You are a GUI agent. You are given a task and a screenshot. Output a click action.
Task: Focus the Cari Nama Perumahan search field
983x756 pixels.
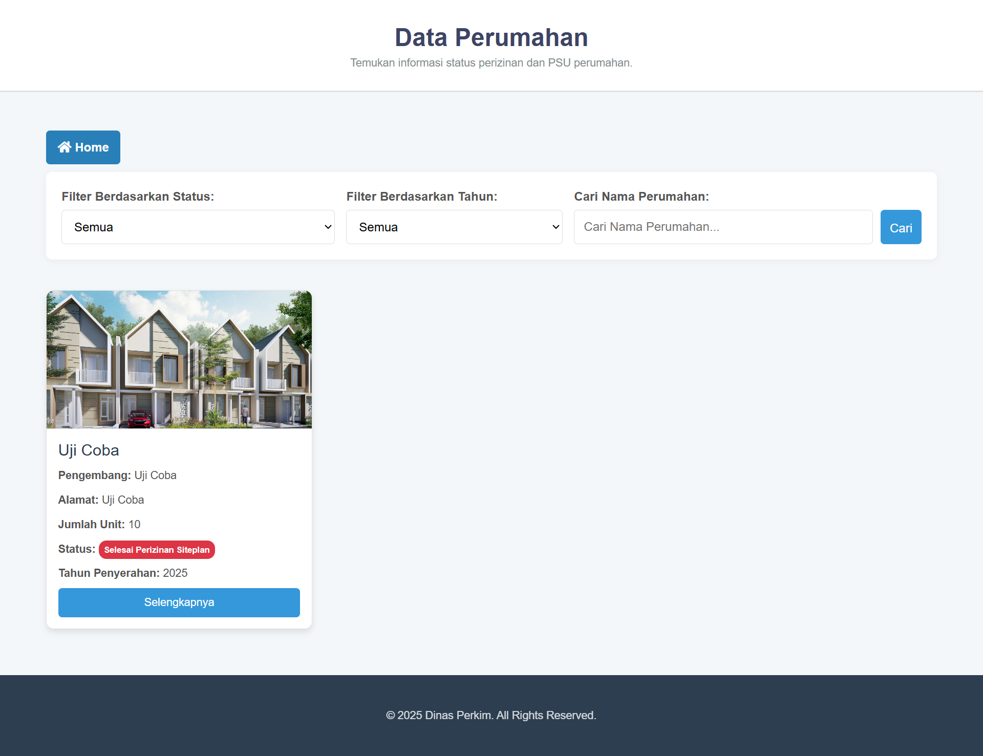[x=722, y=227]
